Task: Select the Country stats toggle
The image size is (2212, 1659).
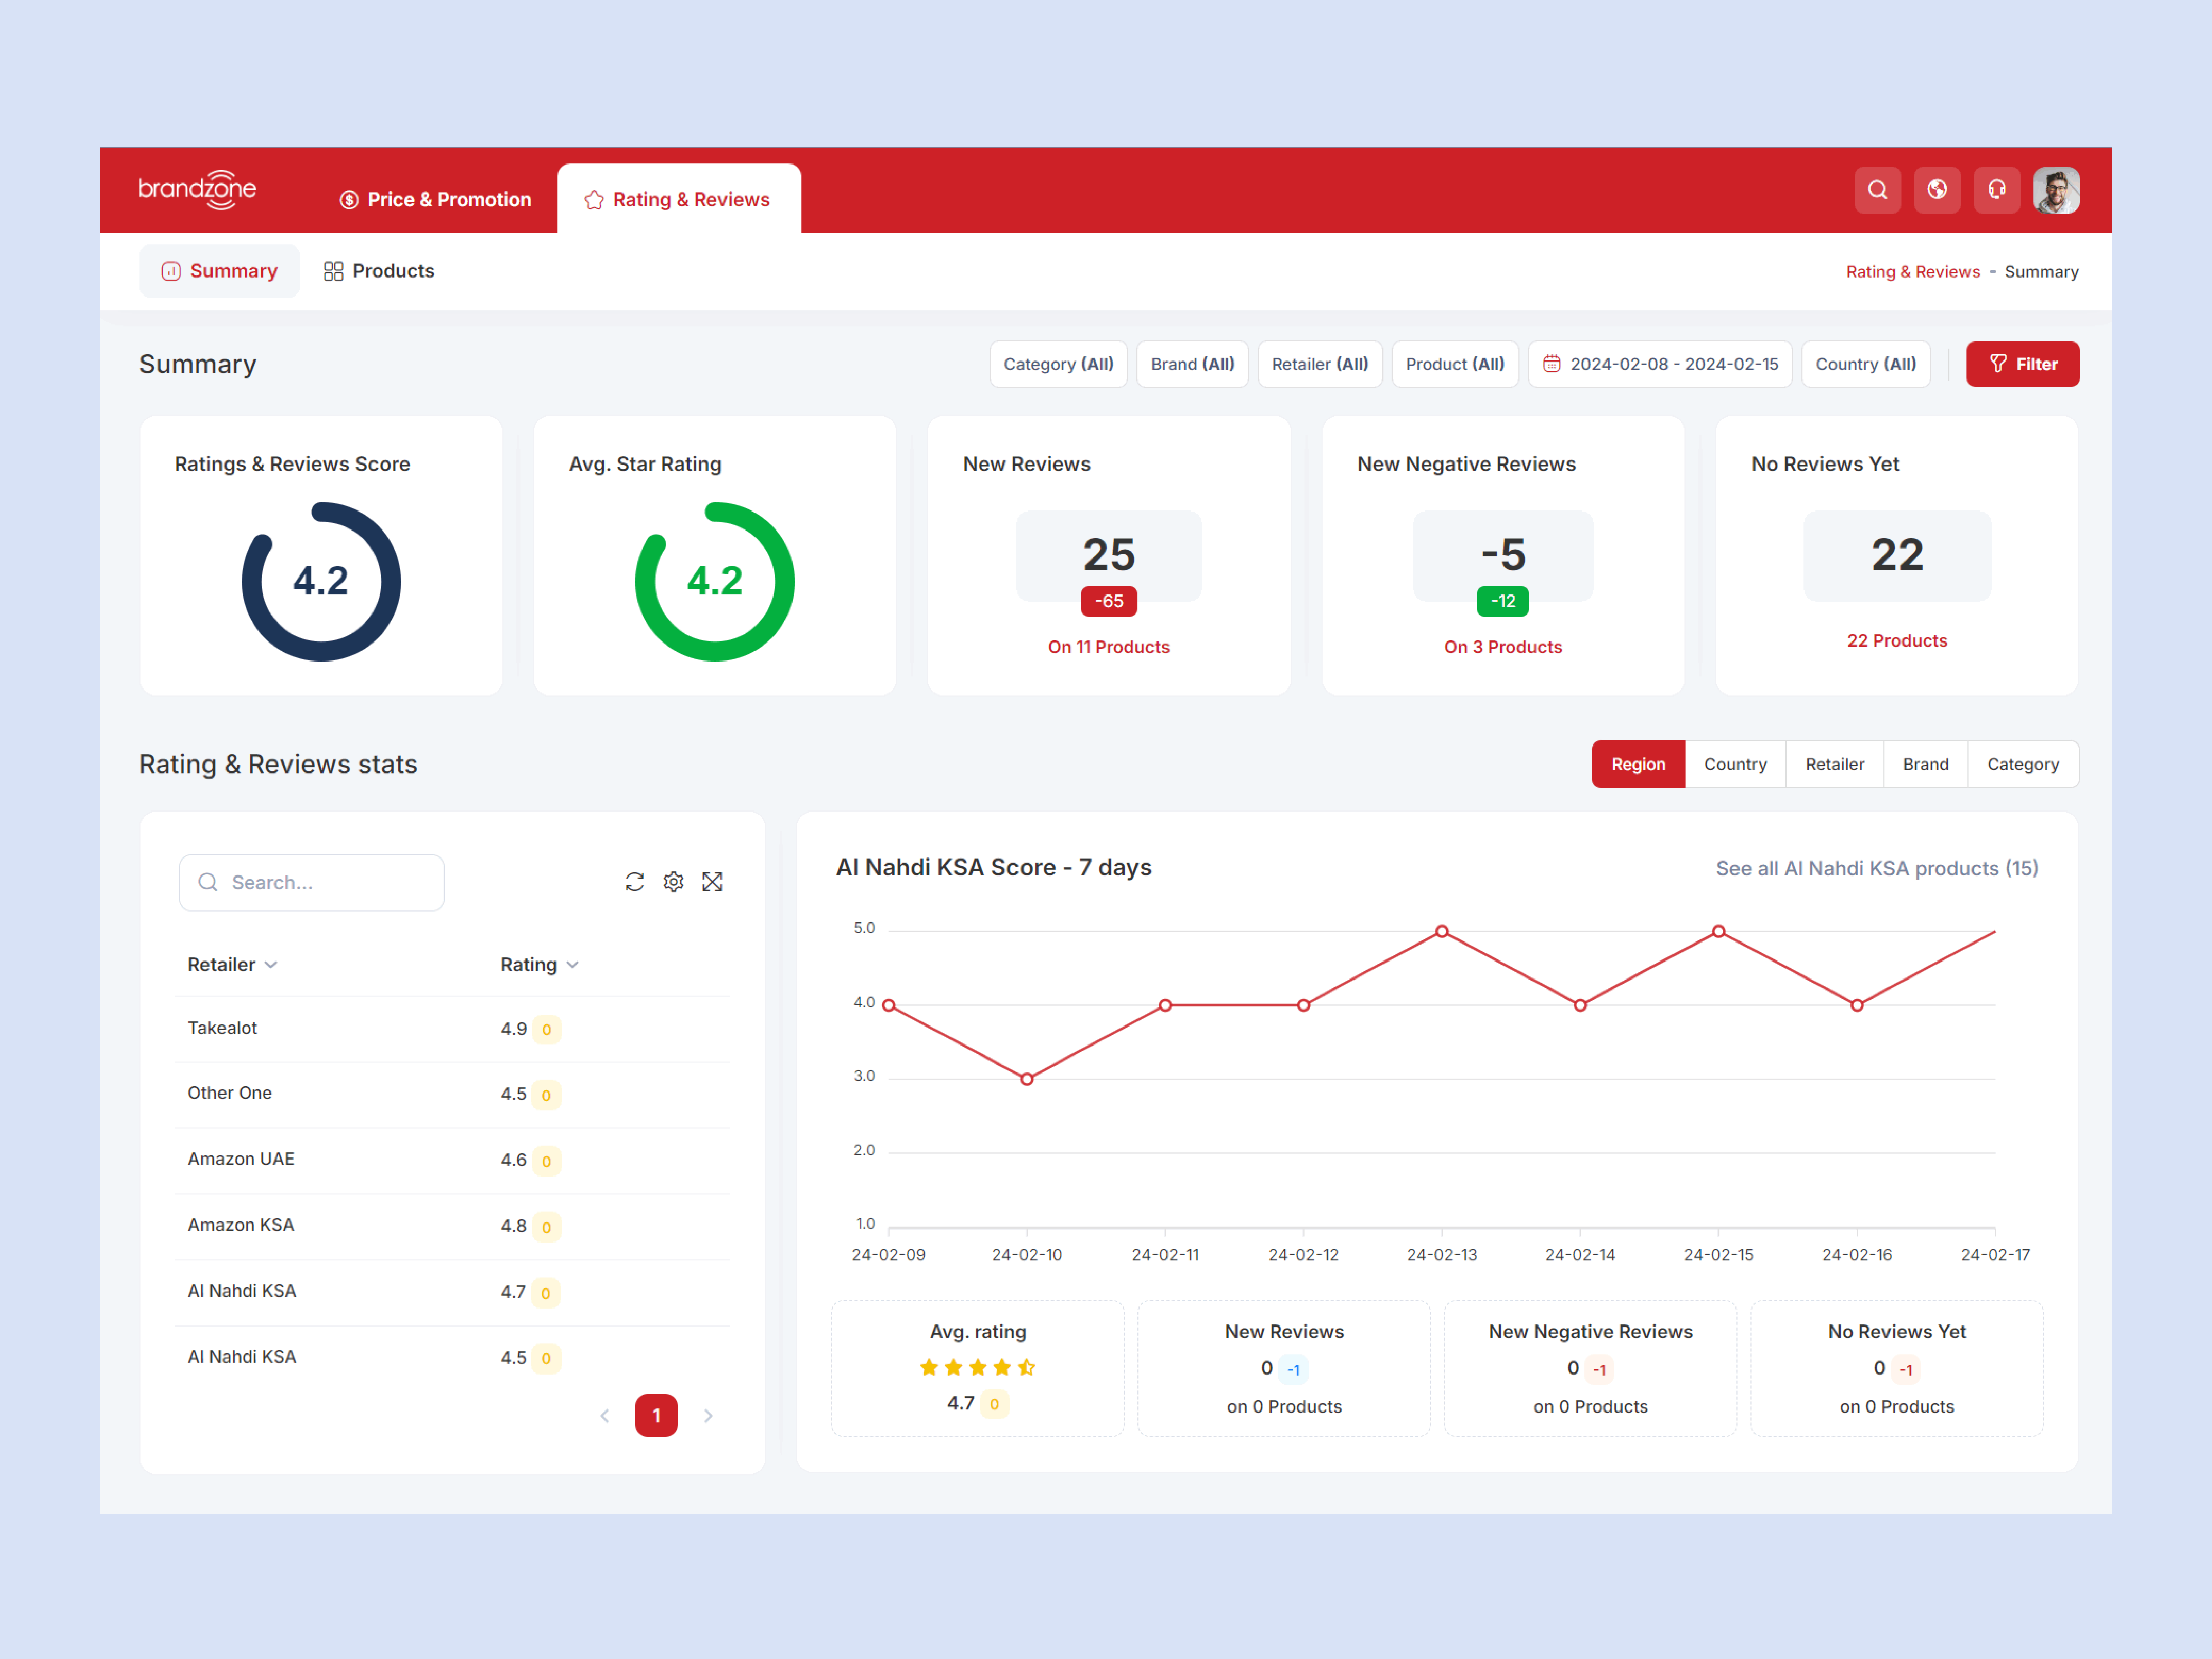Action: [x=1735, y=763]
